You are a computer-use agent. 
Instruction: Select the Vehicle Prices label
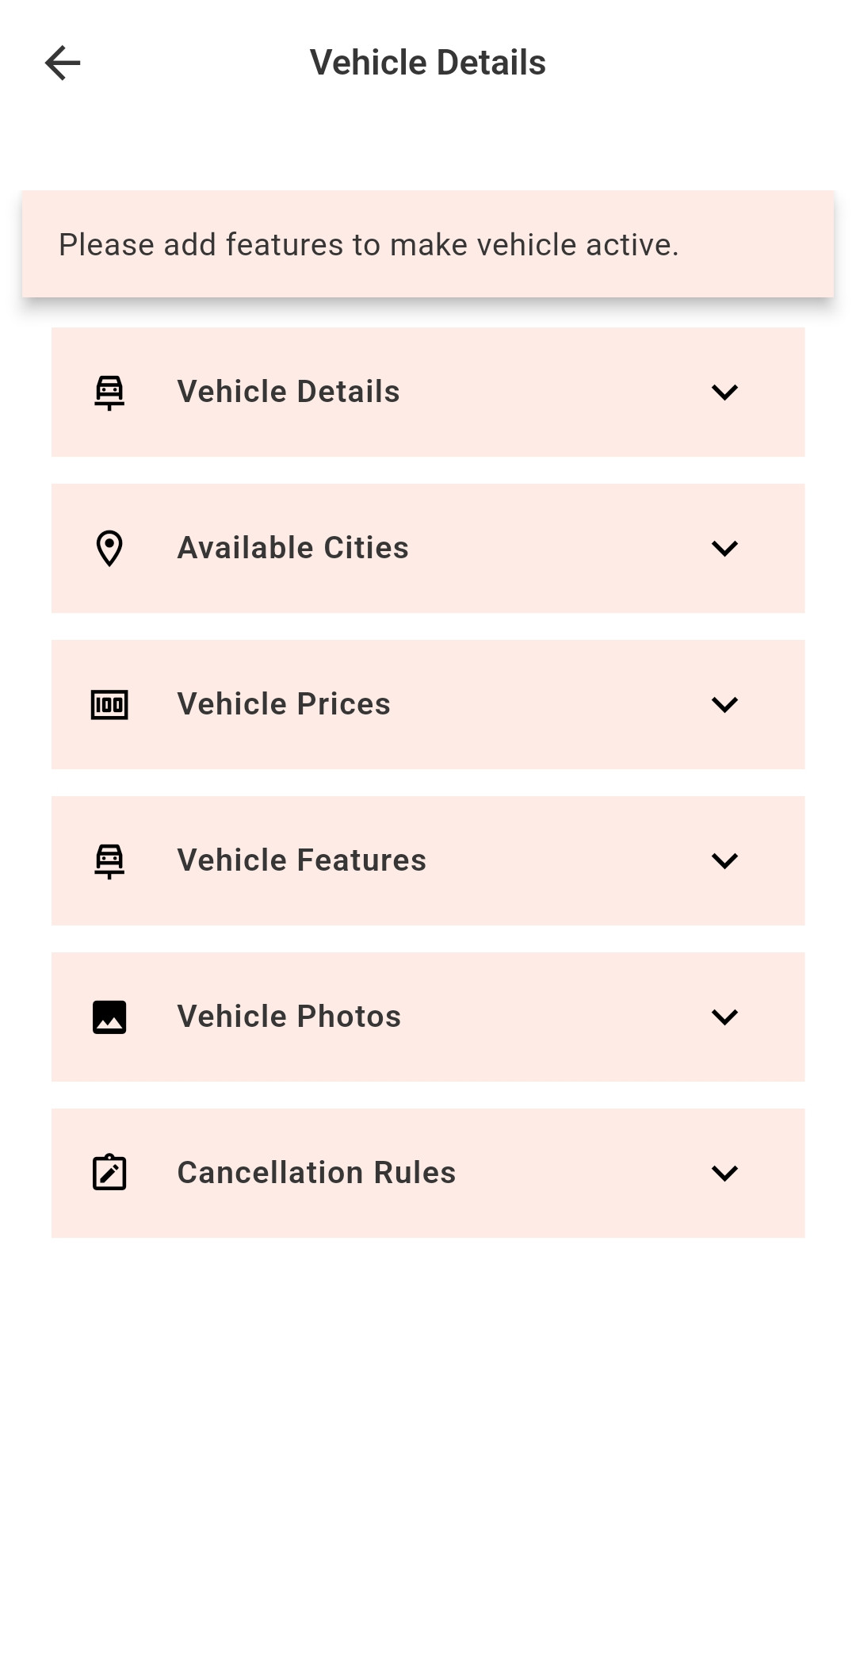click(x=284, y=704)
